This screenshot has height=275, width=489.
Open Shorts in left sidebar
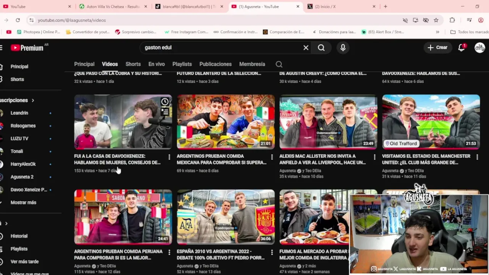17,79
